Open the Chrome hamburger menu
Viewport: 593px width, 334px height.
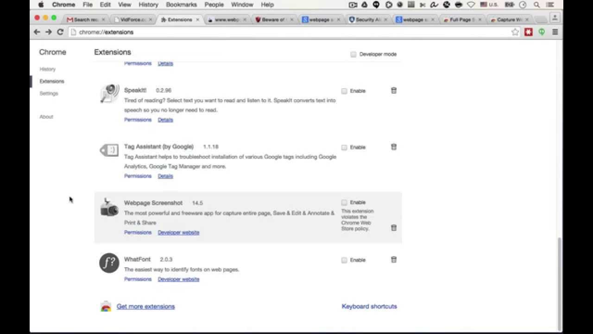555,32
